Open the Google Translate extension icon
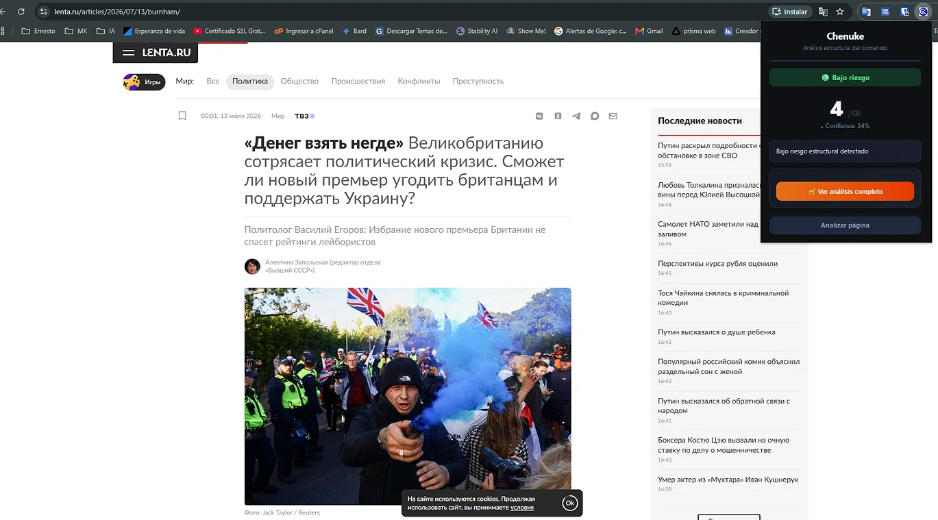Screen dimensions: 938x520 866,12
